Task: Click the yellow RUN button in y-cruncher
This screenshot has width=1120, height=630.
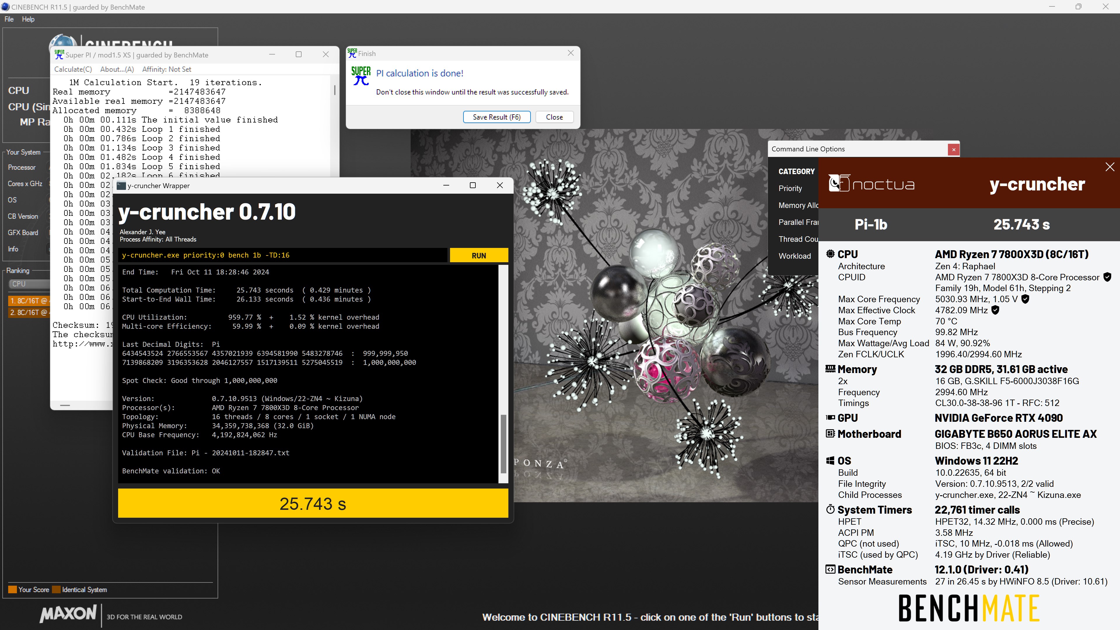Action: coord(479,256)
